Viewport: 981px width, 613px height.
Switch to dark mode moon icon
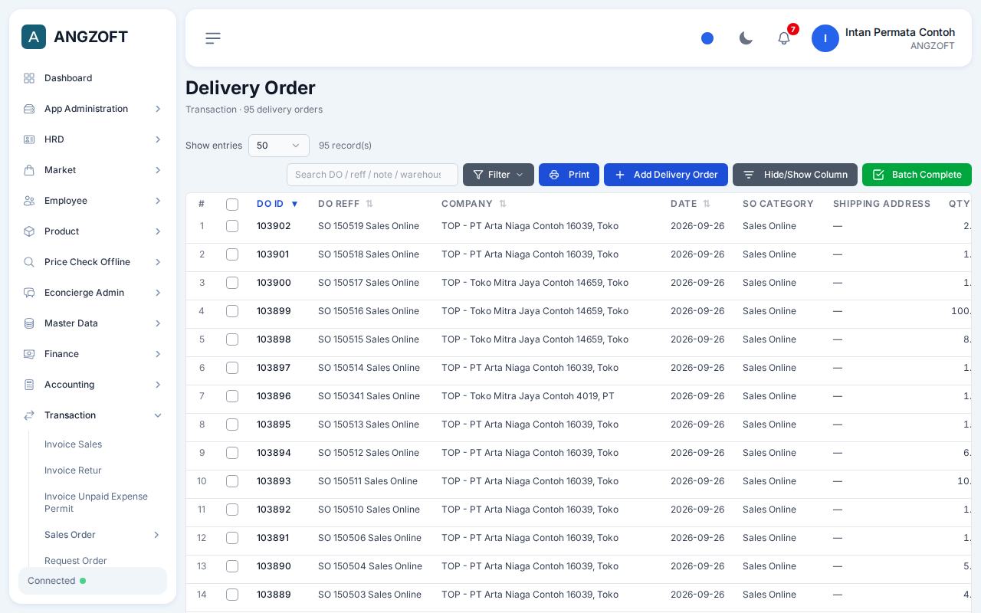[746, 38]
